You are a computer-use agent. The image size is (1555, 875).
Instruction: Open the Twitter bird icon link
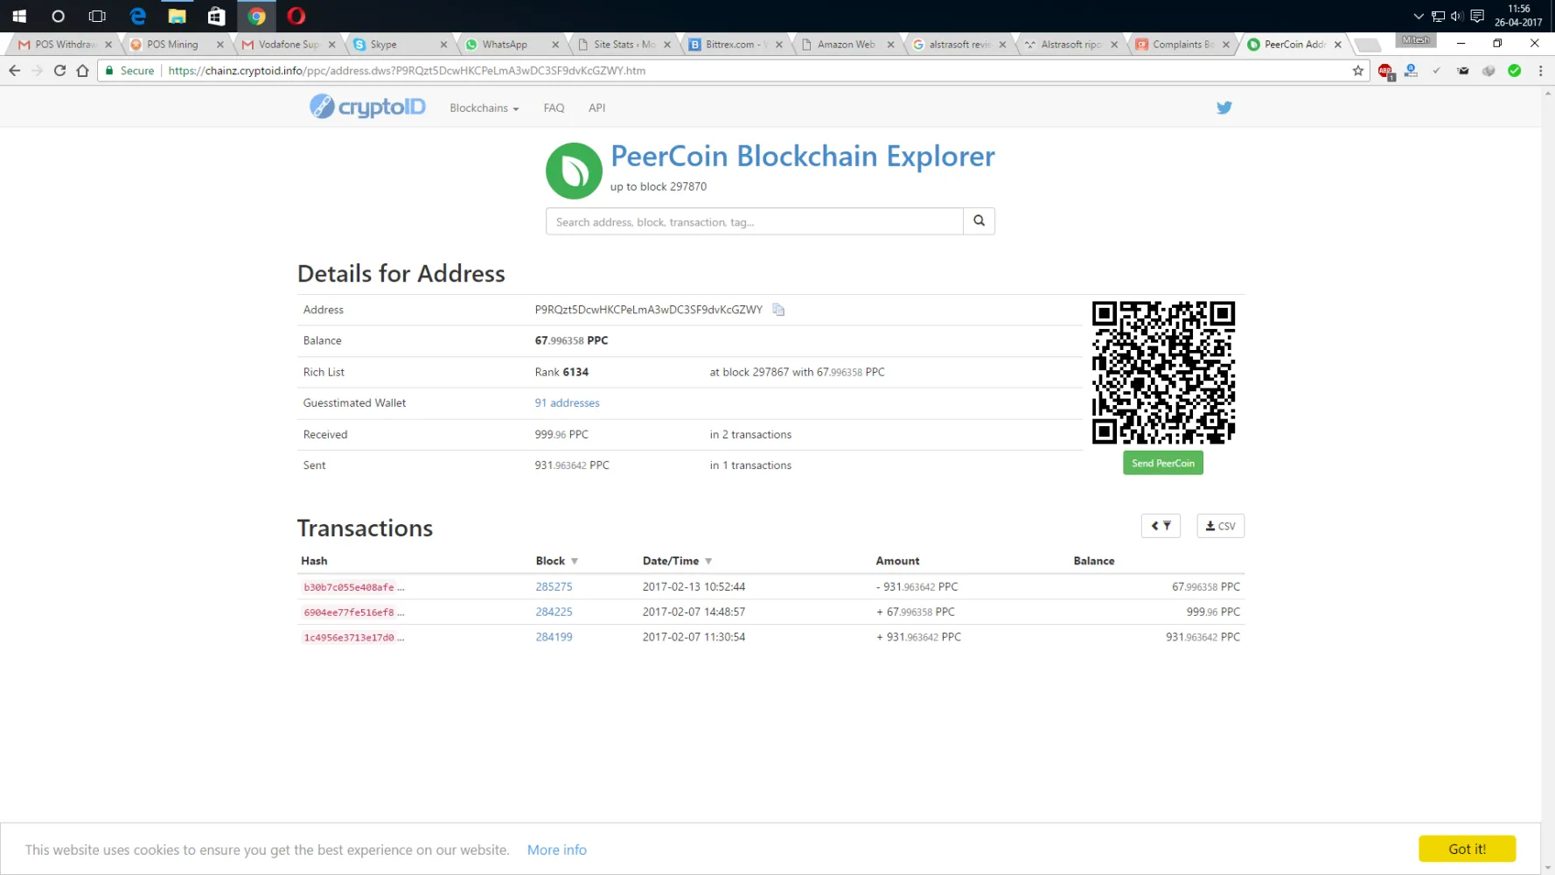(x=1224, y=108)
